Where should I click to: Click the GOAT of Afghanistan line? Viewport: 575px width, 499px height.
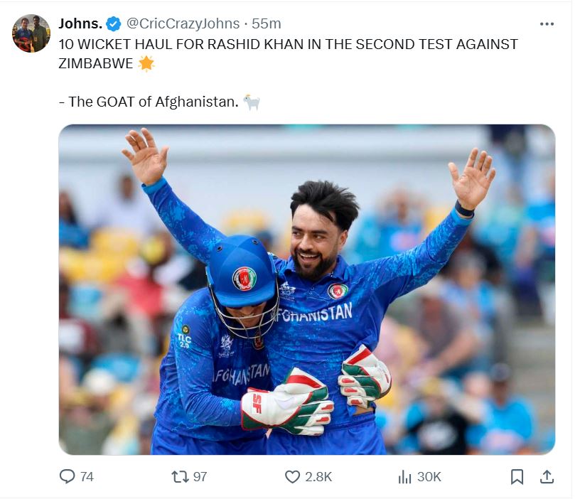tap(149, 102)
